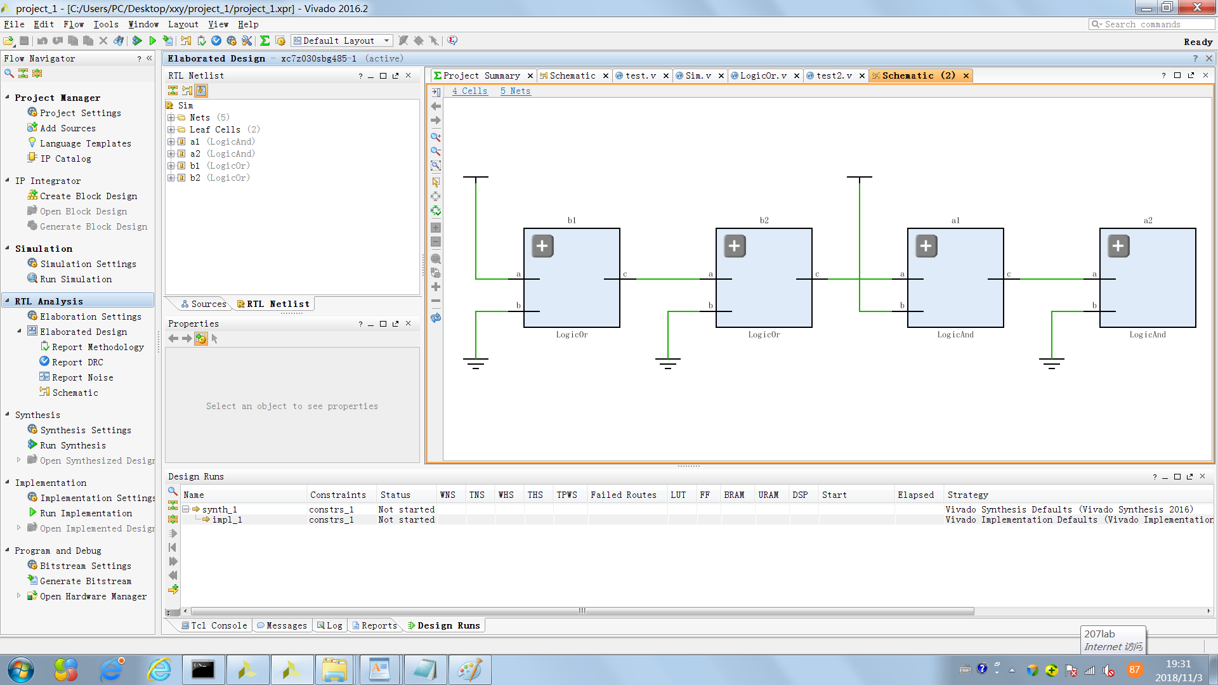Click the Sigma project summary toolbar icon
Screen dimensions: 1218x685
(x=265, y=41)
